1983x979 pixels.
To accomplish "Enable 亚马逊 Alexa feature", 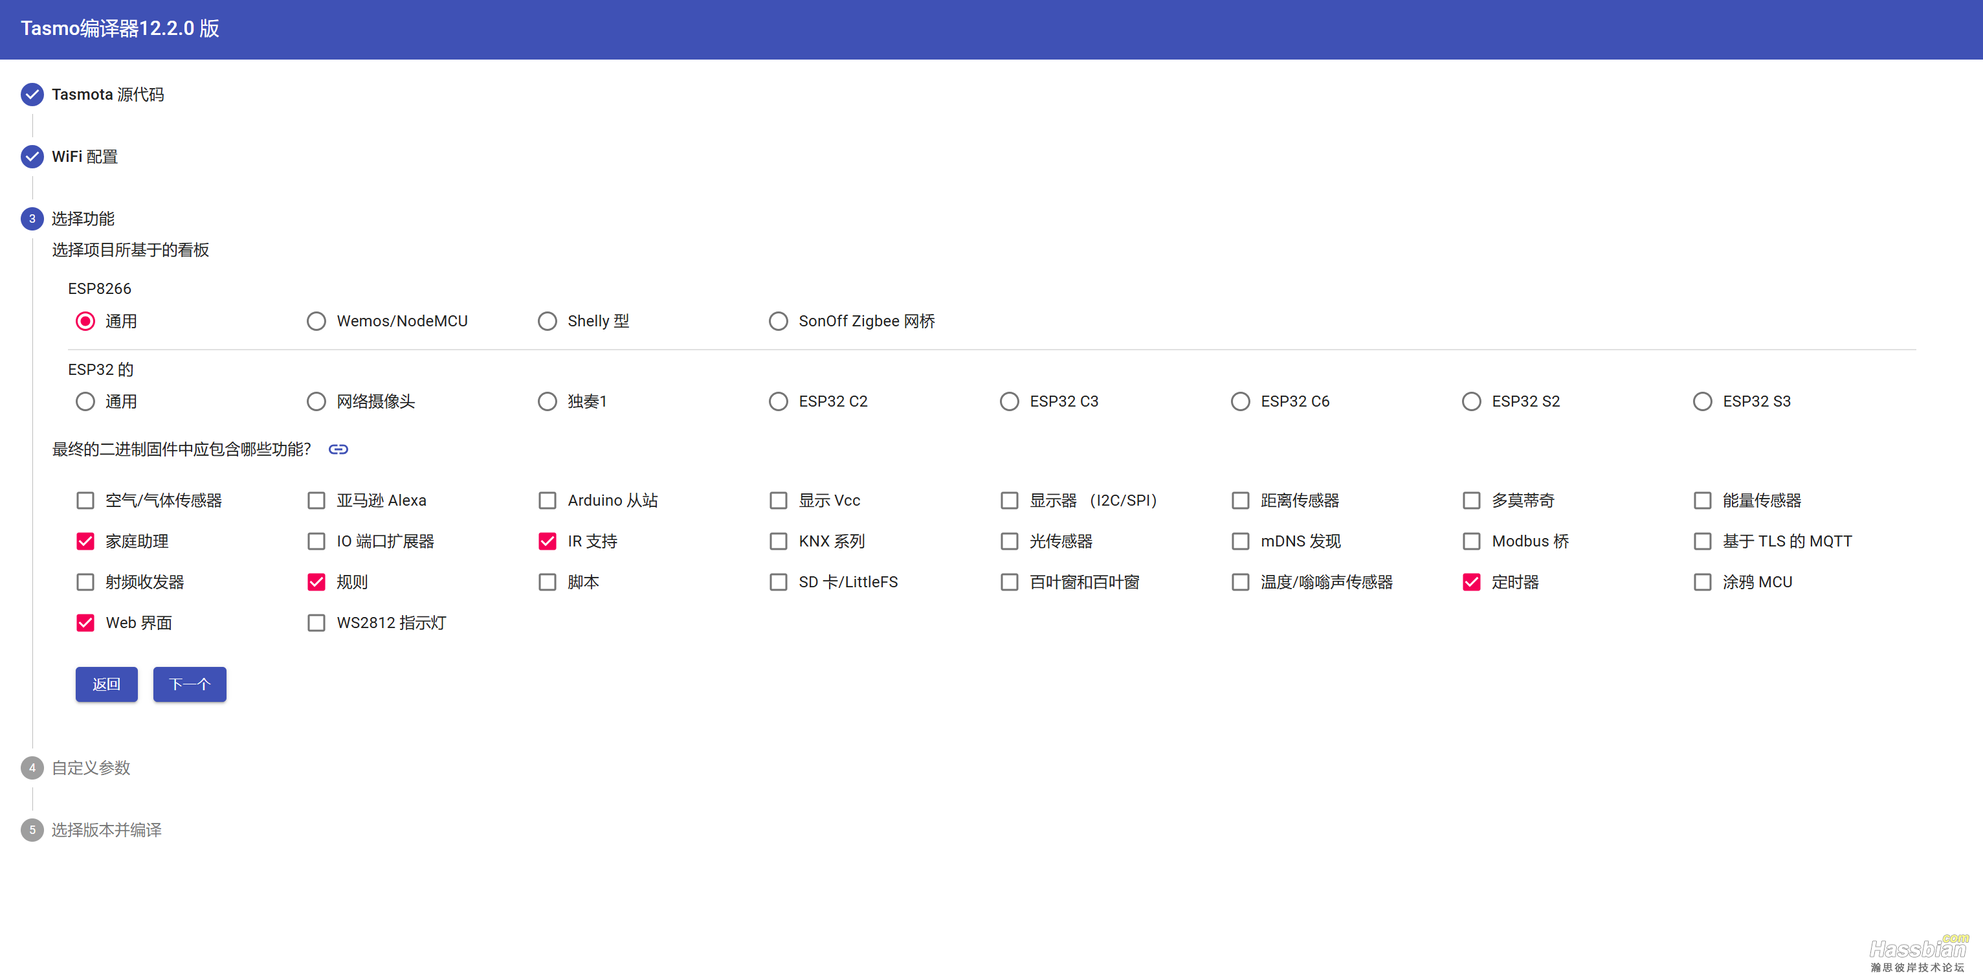I will (316, 501).
